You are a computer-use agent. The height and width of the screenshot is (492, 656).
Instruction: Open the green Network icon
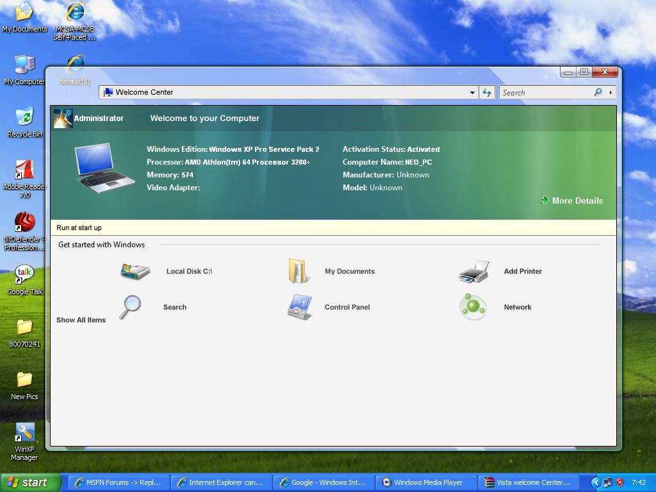click(473, 307)
